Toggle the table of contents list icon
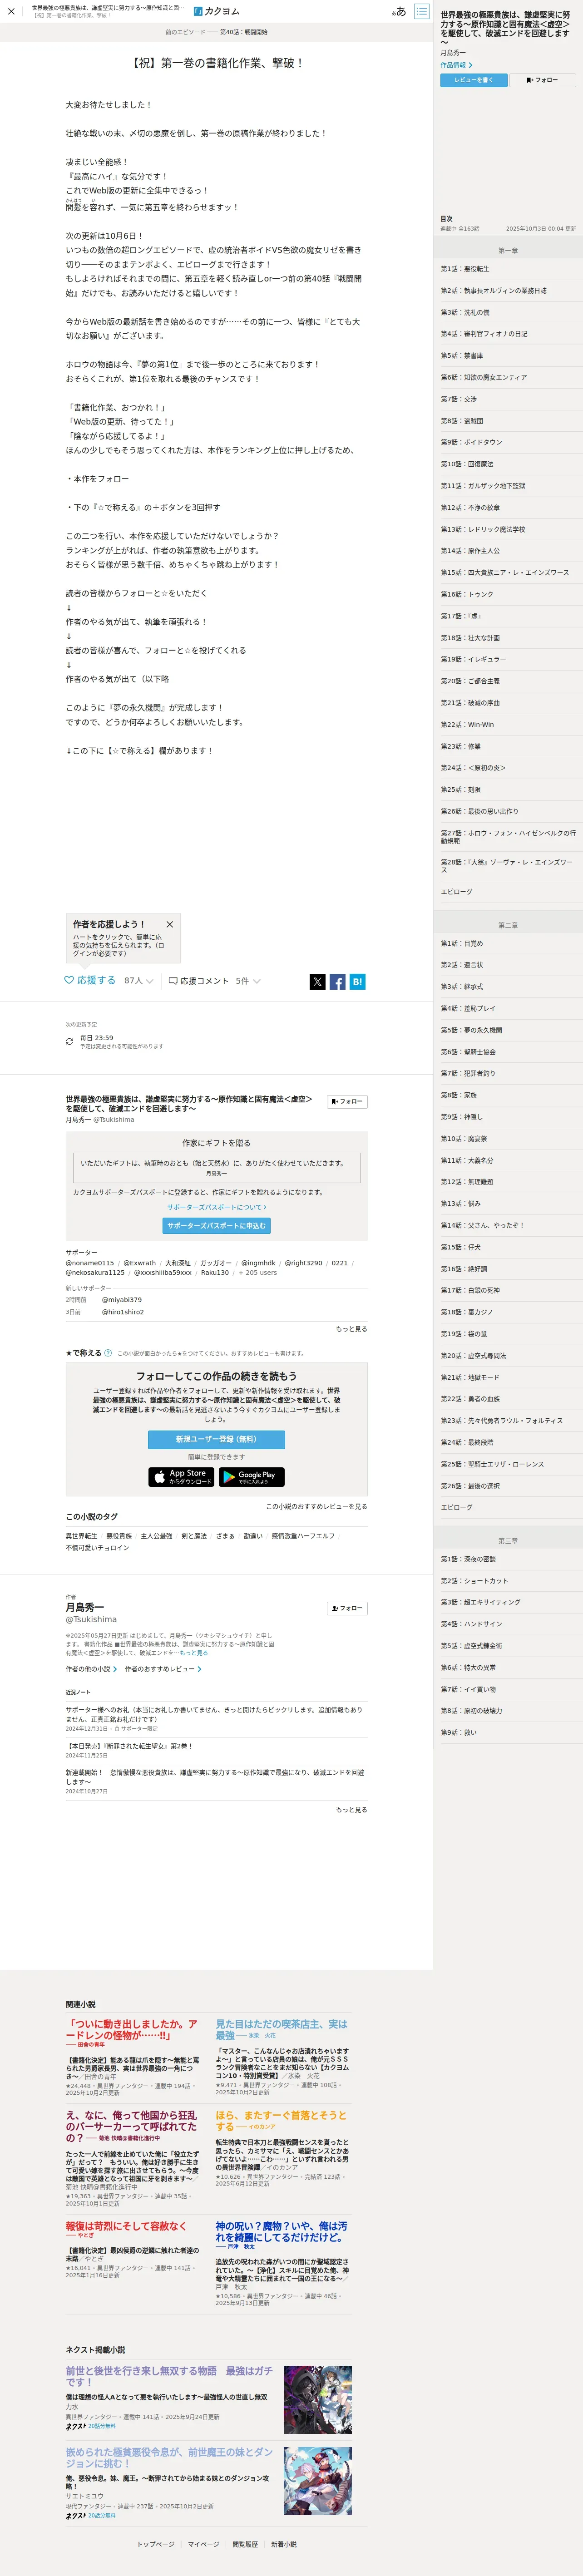Image resolution: width=583 pixels, height=2576 pixels. tap(422, 12)
